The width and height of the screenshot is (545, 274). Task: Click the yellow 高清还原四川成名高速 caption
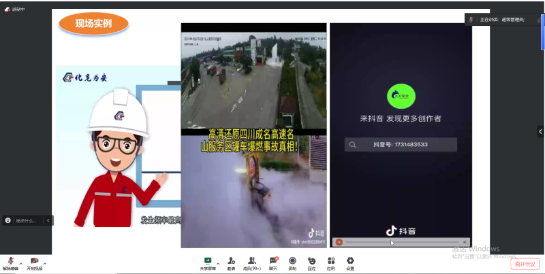tap(249, 140)
